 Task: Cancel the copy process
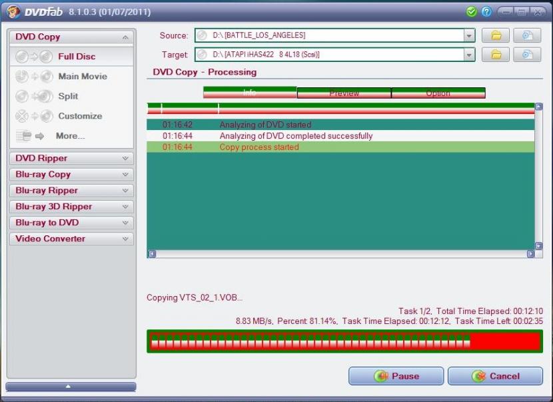495,376
